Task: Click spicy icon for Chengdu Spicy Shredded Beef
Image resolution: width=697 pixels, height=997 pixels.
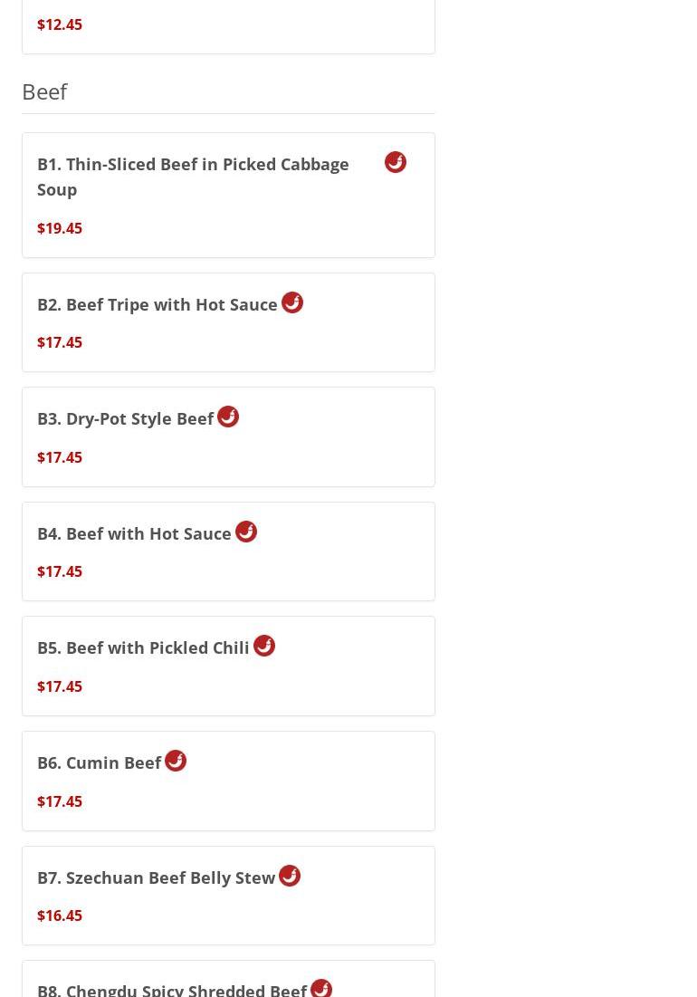Action: tap(321, 987)
